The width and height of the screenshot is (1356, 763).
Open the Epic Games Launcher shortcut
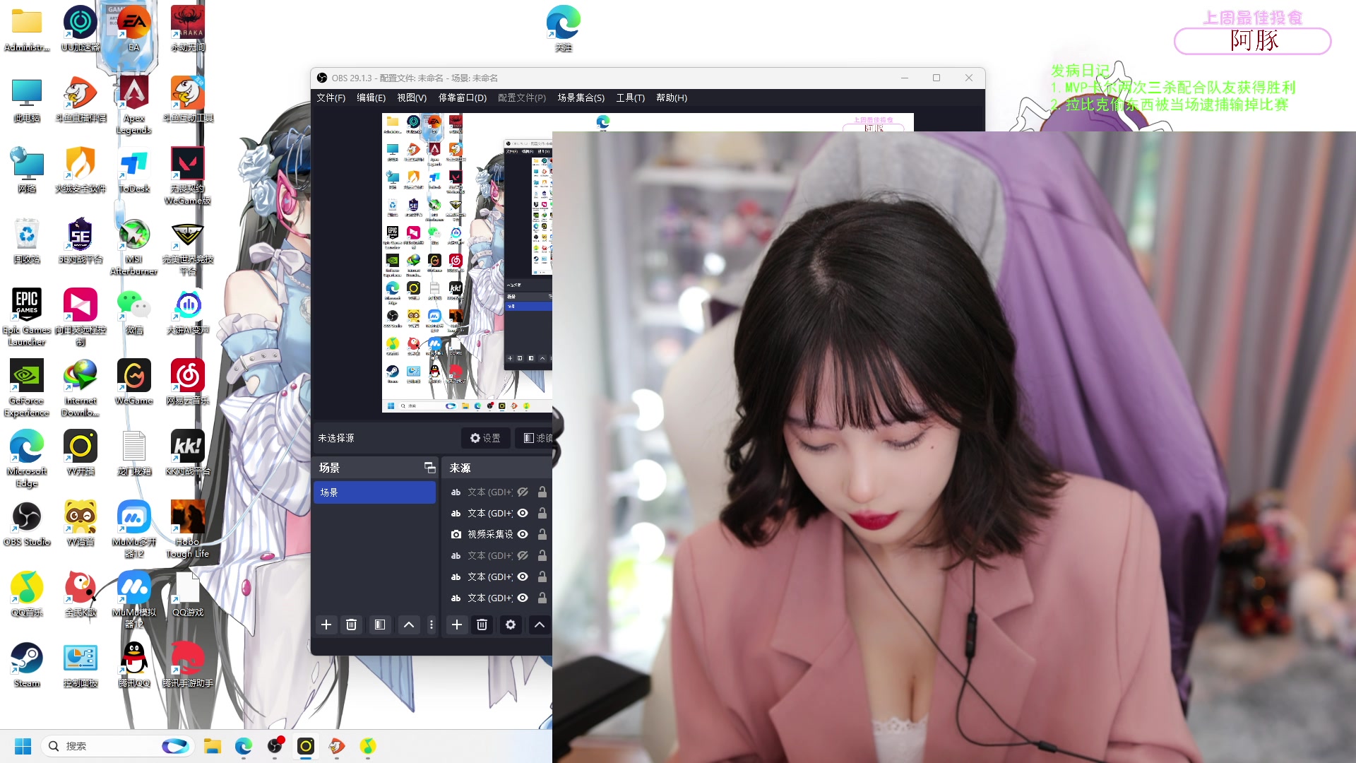tap(27, 318)
